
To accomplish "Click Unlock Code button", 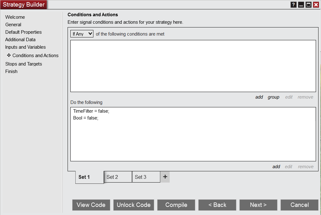I will coord(134,205).
